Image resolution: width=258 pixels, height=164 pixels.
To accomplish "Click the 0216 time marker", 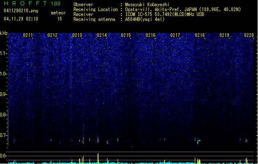I will point(151,35).
